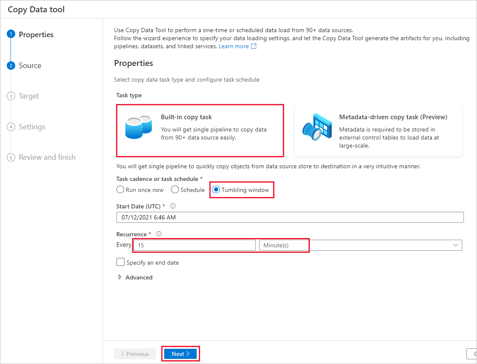477x364 pixels.
Task: Click the Built-in copy task database icon
Action: (138, 127)
